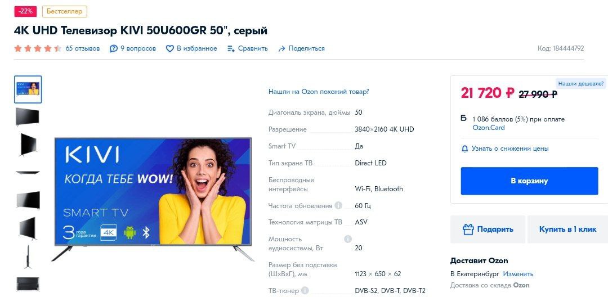Click the 9 вопросов question bubble icon
Image resolution: width=608 pixels, height=297 pixels.
[x=113, y=49]
